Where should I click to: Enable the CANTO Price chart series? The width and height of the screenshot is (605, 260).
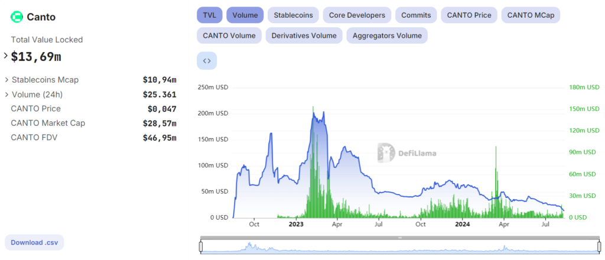469,15
